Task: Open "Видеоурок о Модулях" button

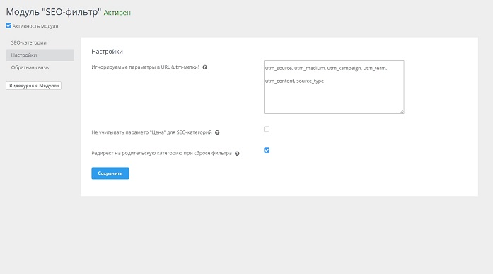Action: pos(34,86)
